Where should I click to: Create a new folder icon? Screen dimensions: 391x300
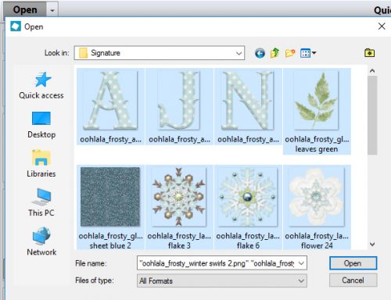290,53
